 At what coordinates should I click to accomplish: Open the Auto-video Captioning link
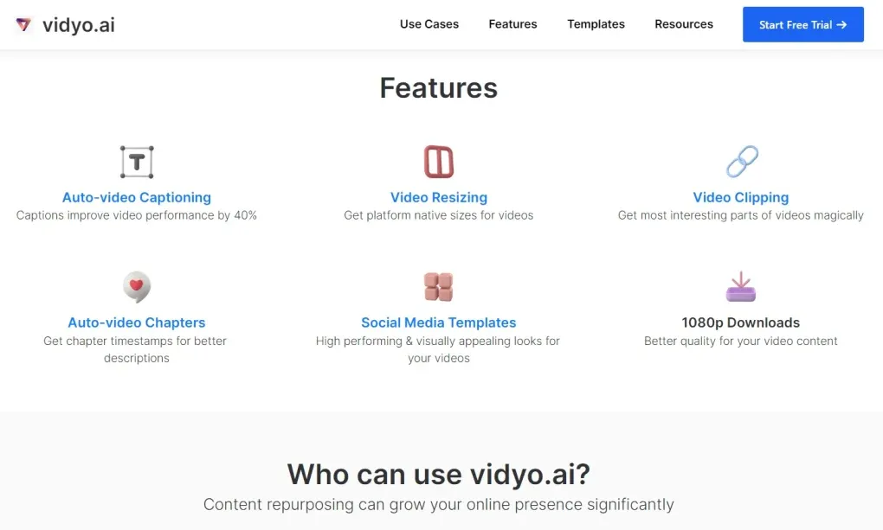tap(137, 197)
